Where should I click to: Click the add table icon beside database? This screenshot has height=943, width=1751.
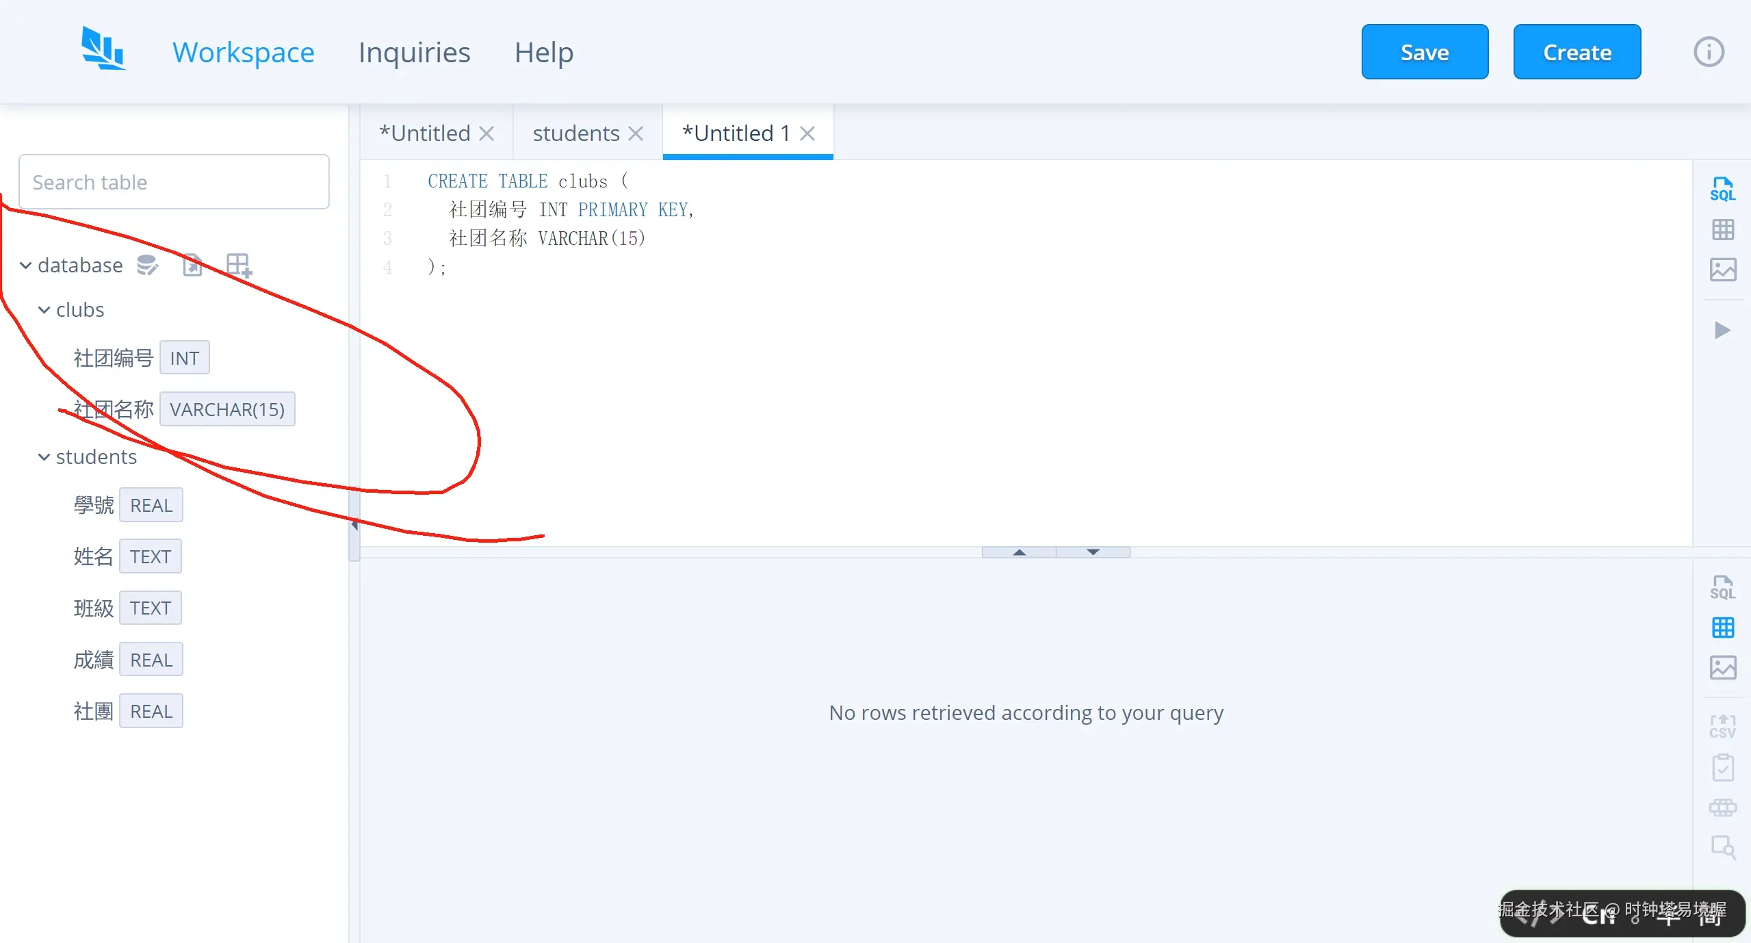[x=239, y=265]
